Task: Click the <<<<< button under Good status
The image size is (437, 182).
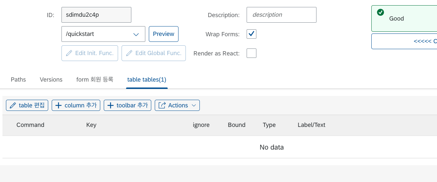Action: (404, 41)
